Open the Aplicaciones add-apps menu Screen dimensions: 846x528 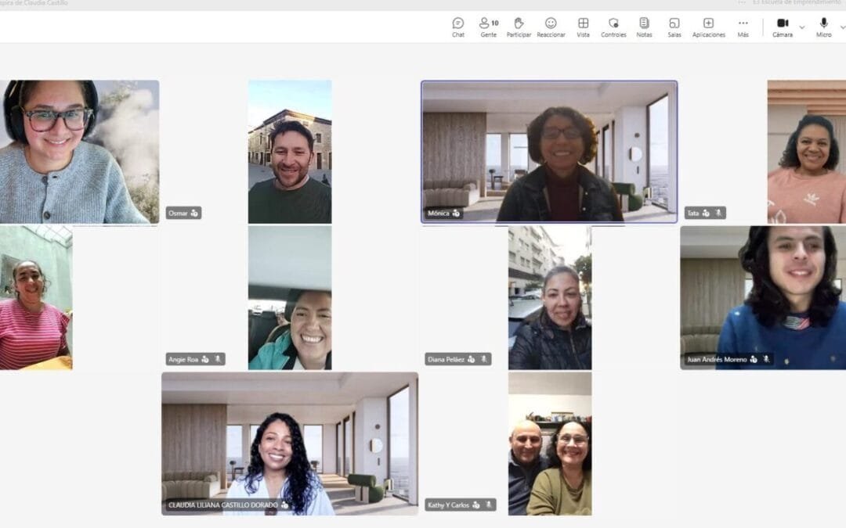(x=708, y=27)
